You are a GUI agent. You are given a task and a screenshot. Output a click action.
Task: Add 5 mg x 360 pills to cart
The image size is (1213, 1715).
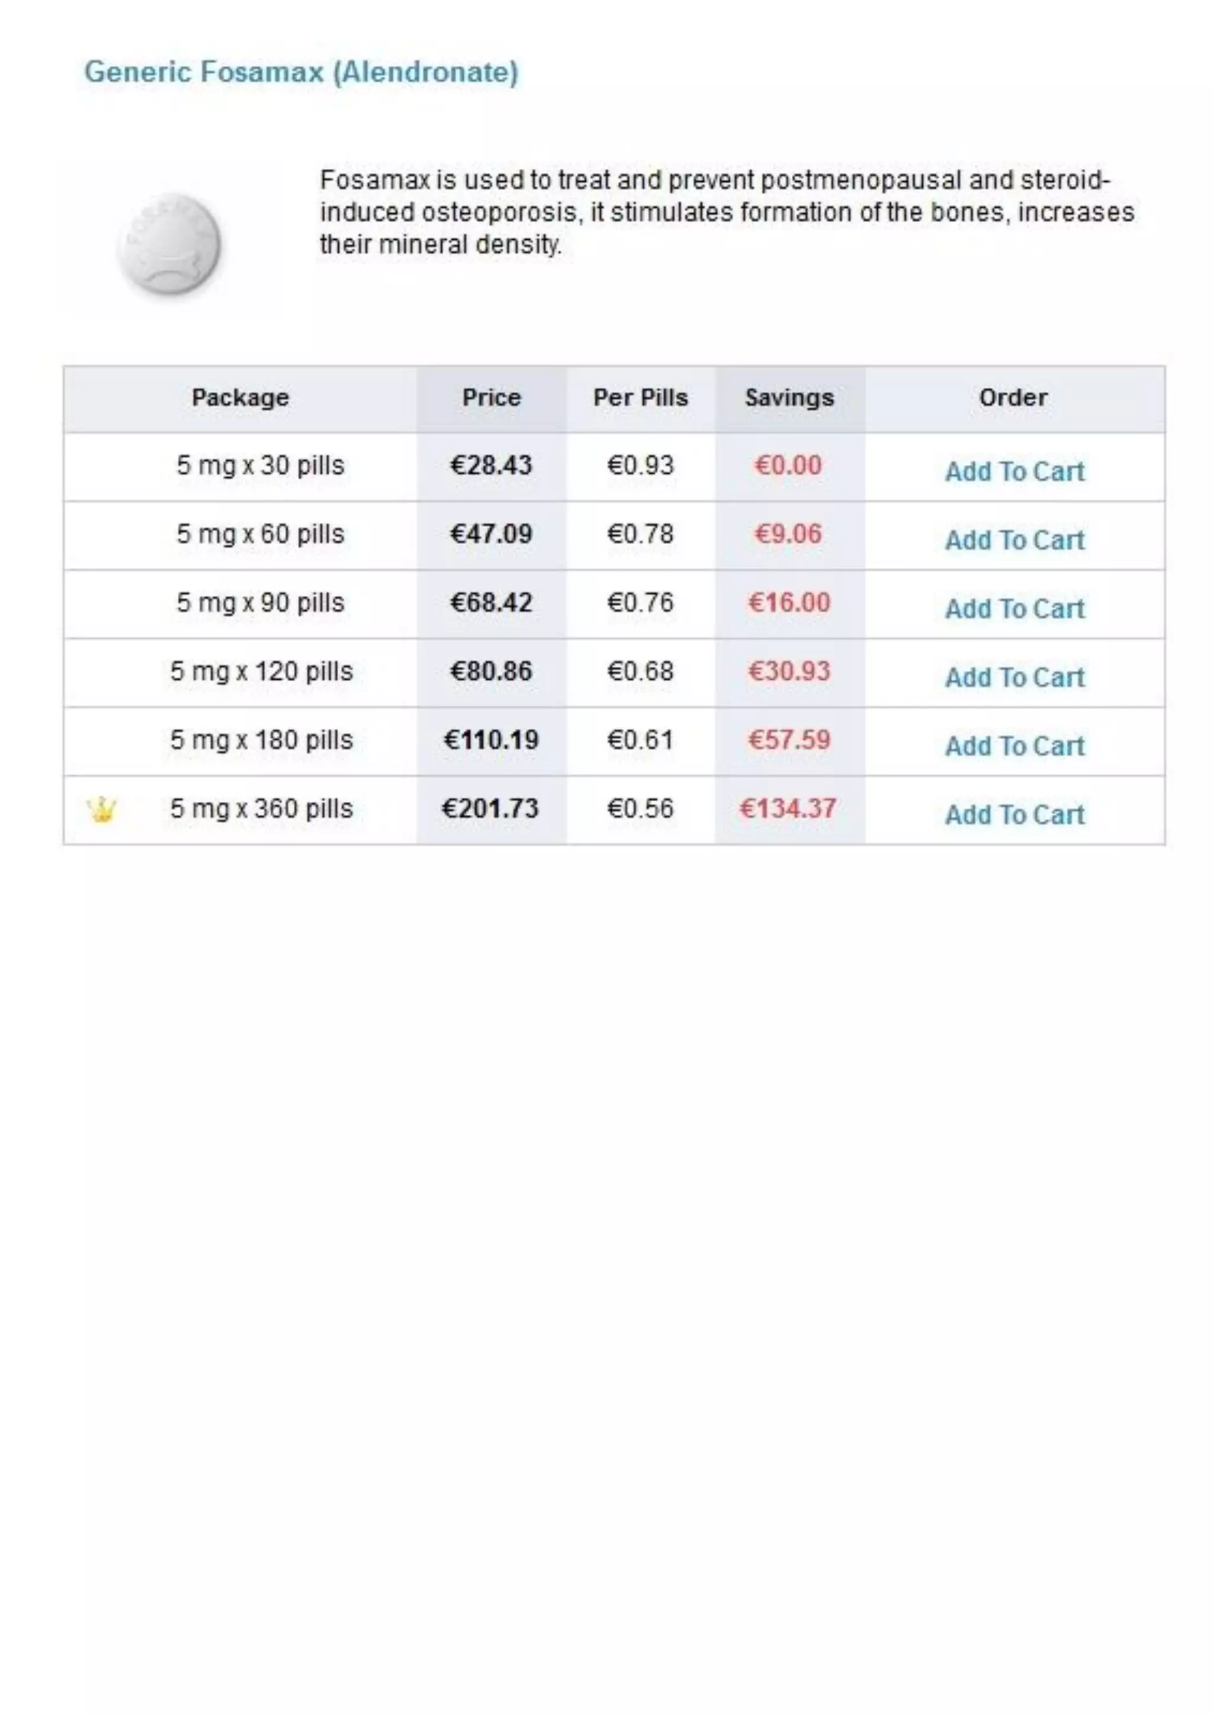[1013, 815]
